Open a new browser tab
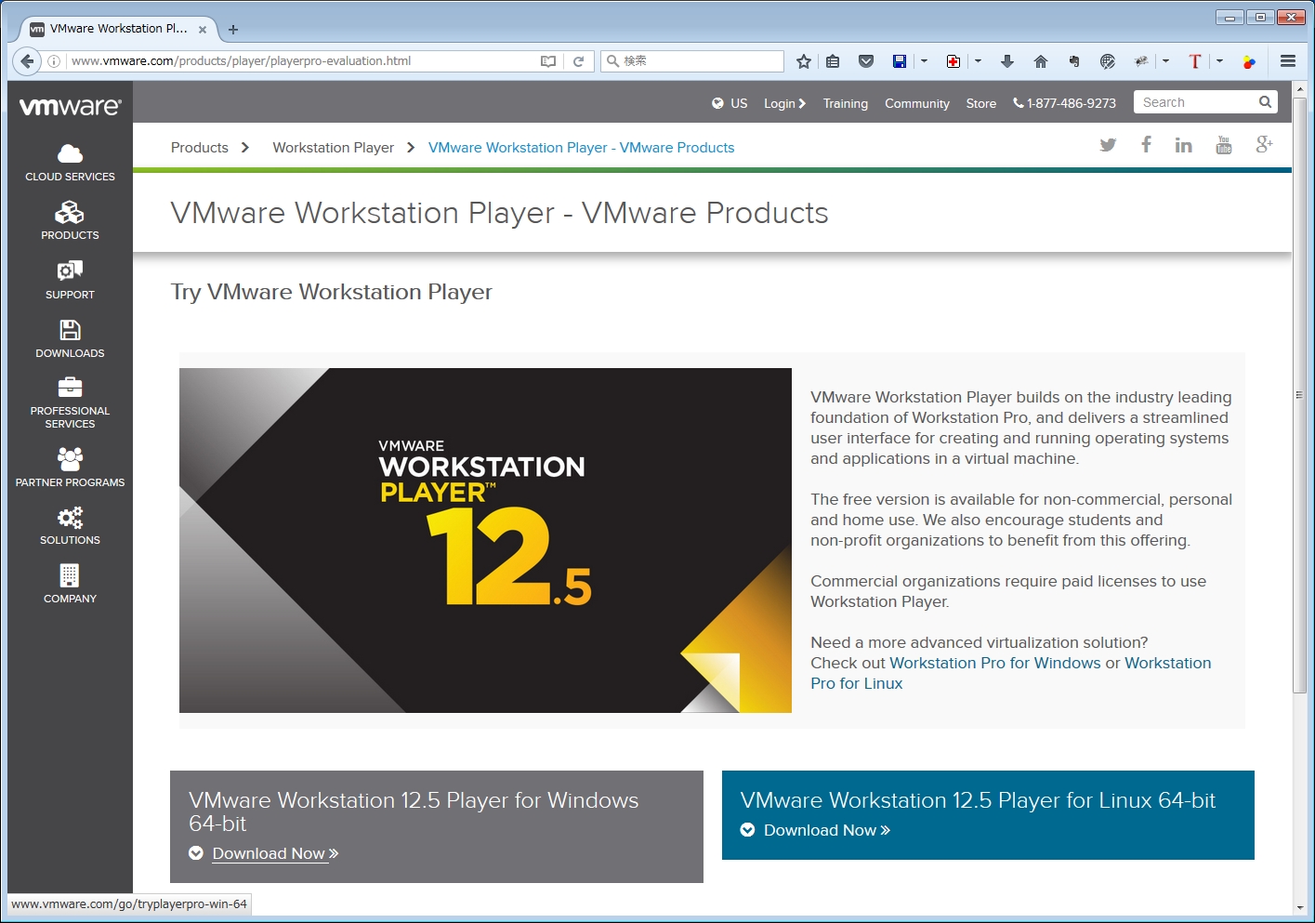 click(x=233, y=30)
